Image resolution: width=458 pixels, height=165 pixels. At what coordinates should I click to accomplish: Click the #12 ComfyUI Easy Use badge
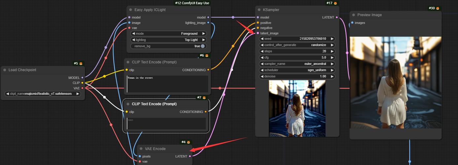pyautogui.click(x=192, y=3)
